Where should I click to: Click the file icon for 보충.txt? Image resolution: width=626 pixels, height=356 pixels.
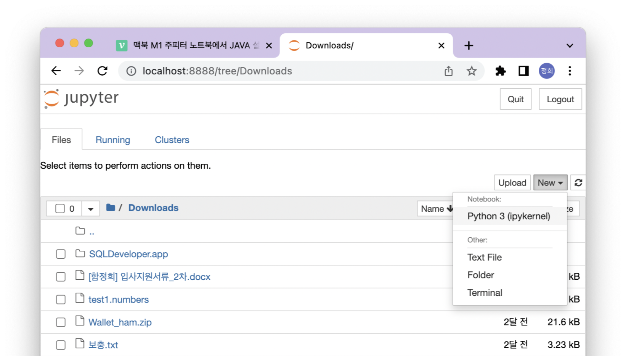pyautogui.click(x=80, y=344)
